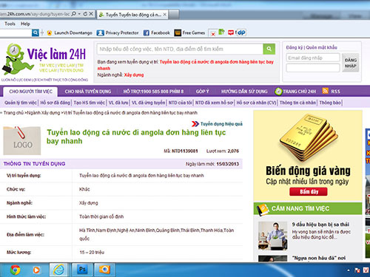Open the Xây dựng category link

point(134,75)
